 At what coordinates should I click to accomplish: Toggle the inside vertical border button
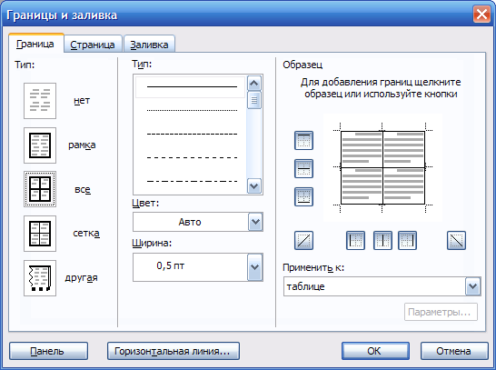[382, 241]
